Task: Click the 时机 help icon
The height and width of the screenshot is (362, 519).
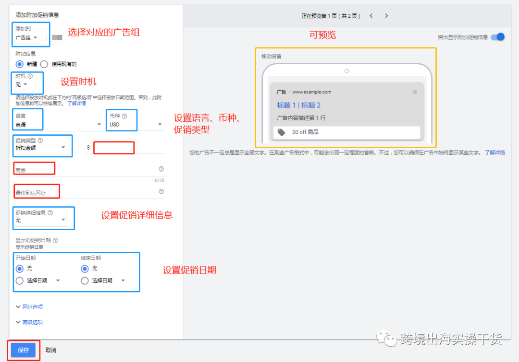Action: coord(29,77)
